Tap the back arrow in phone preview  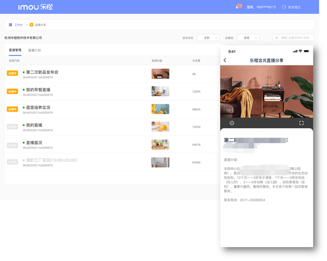click(x=225, y=61)
